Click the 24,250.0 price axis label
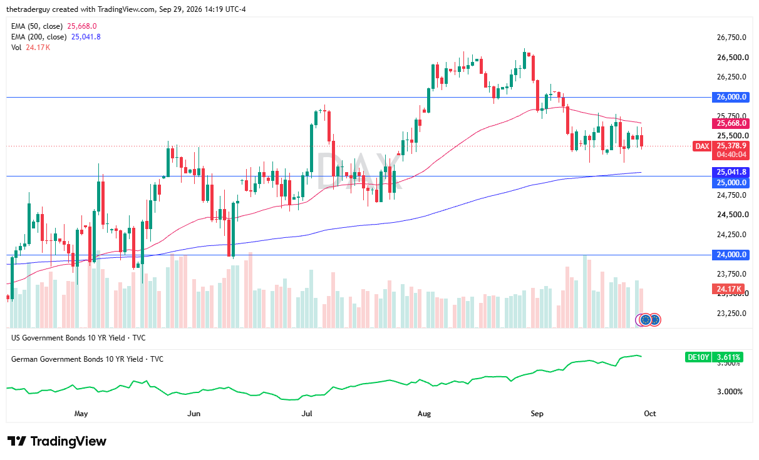Screen dimensions: 759x460 point(731,235)
